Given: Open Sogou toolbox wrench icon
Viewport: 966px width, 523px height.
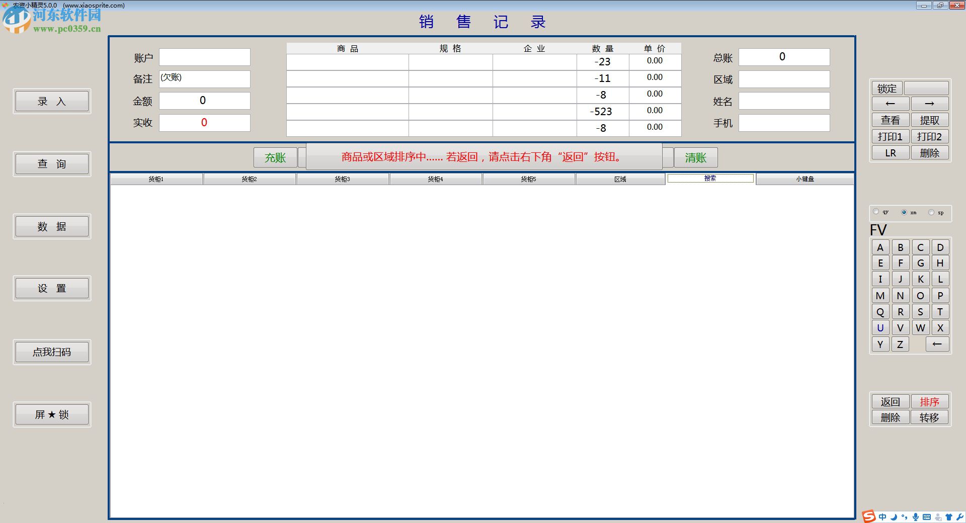Looking at the screenshot, I should click(x=959, y=517).
